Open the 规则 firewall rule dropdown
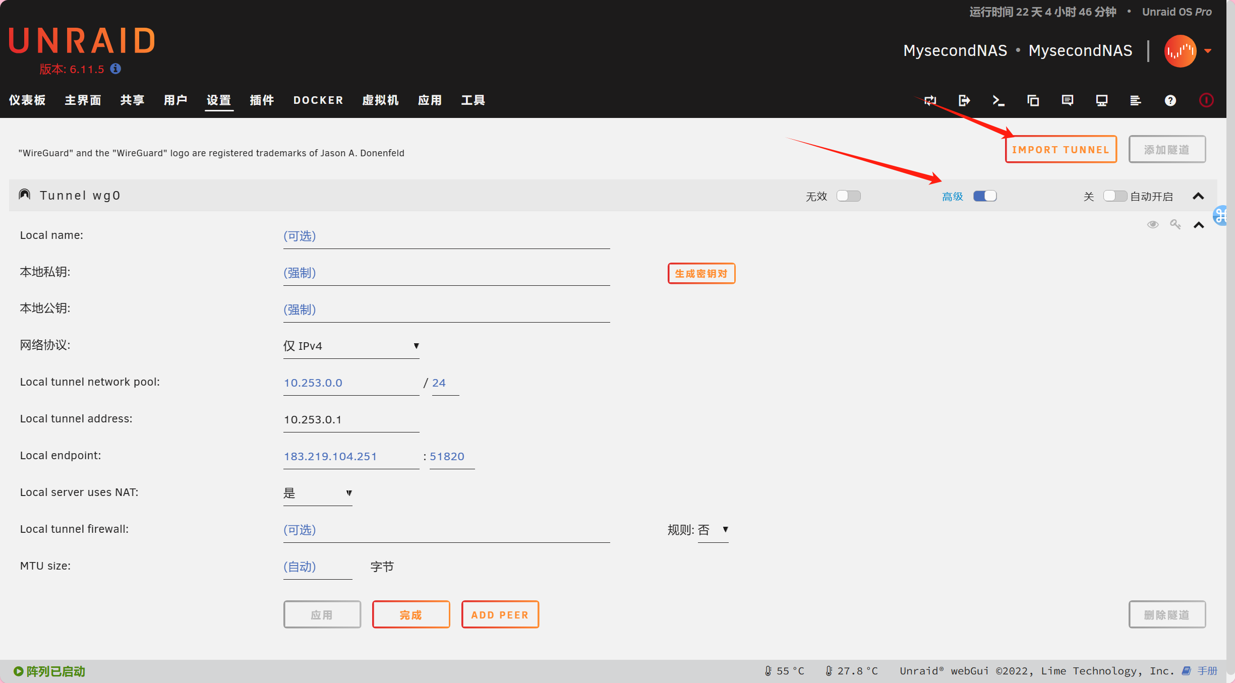 point(713,530)
